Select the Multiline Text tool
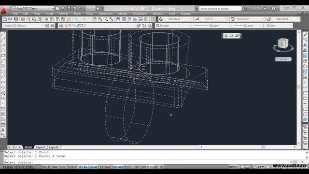The image size is (309, 174). (x=3, y=130)
